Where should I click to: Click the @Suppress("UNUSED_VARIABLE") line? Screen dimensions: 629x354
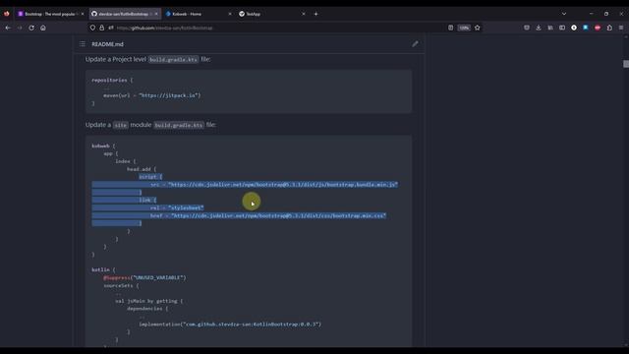pos(144,277)
